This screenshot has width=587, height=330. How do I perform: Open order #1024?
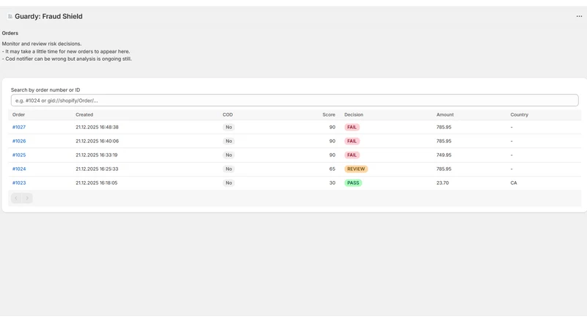(x=19, y=169)
